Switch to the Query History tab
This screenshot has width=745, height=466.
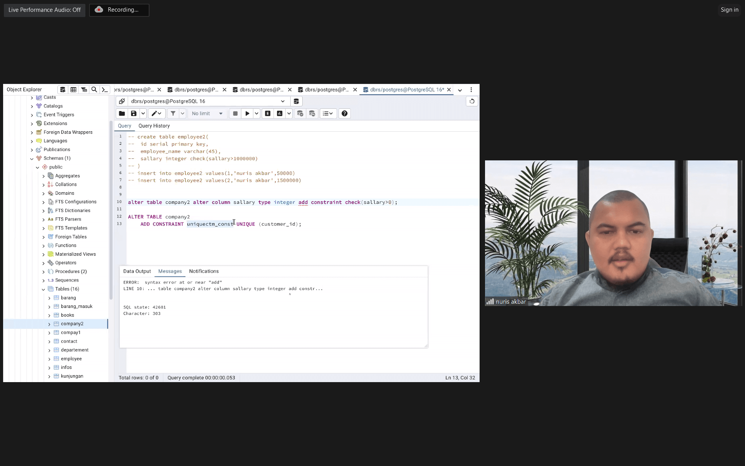click(154, 126)
